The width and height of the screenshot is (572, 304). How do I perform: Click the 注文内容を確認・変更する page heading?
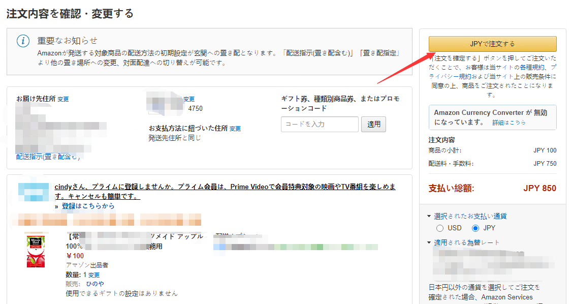(70, 14)
